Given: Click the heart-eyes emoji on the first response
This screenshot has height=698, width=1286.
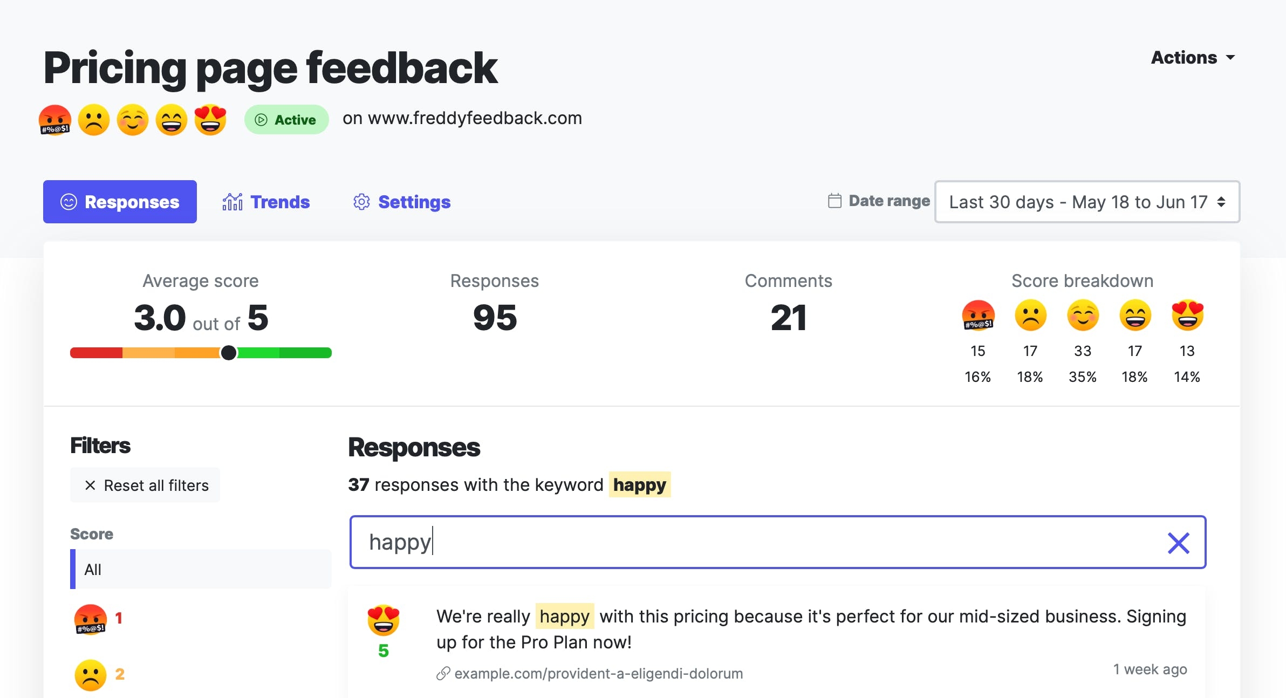Looking at the screenshot, I should coord(384,620).
